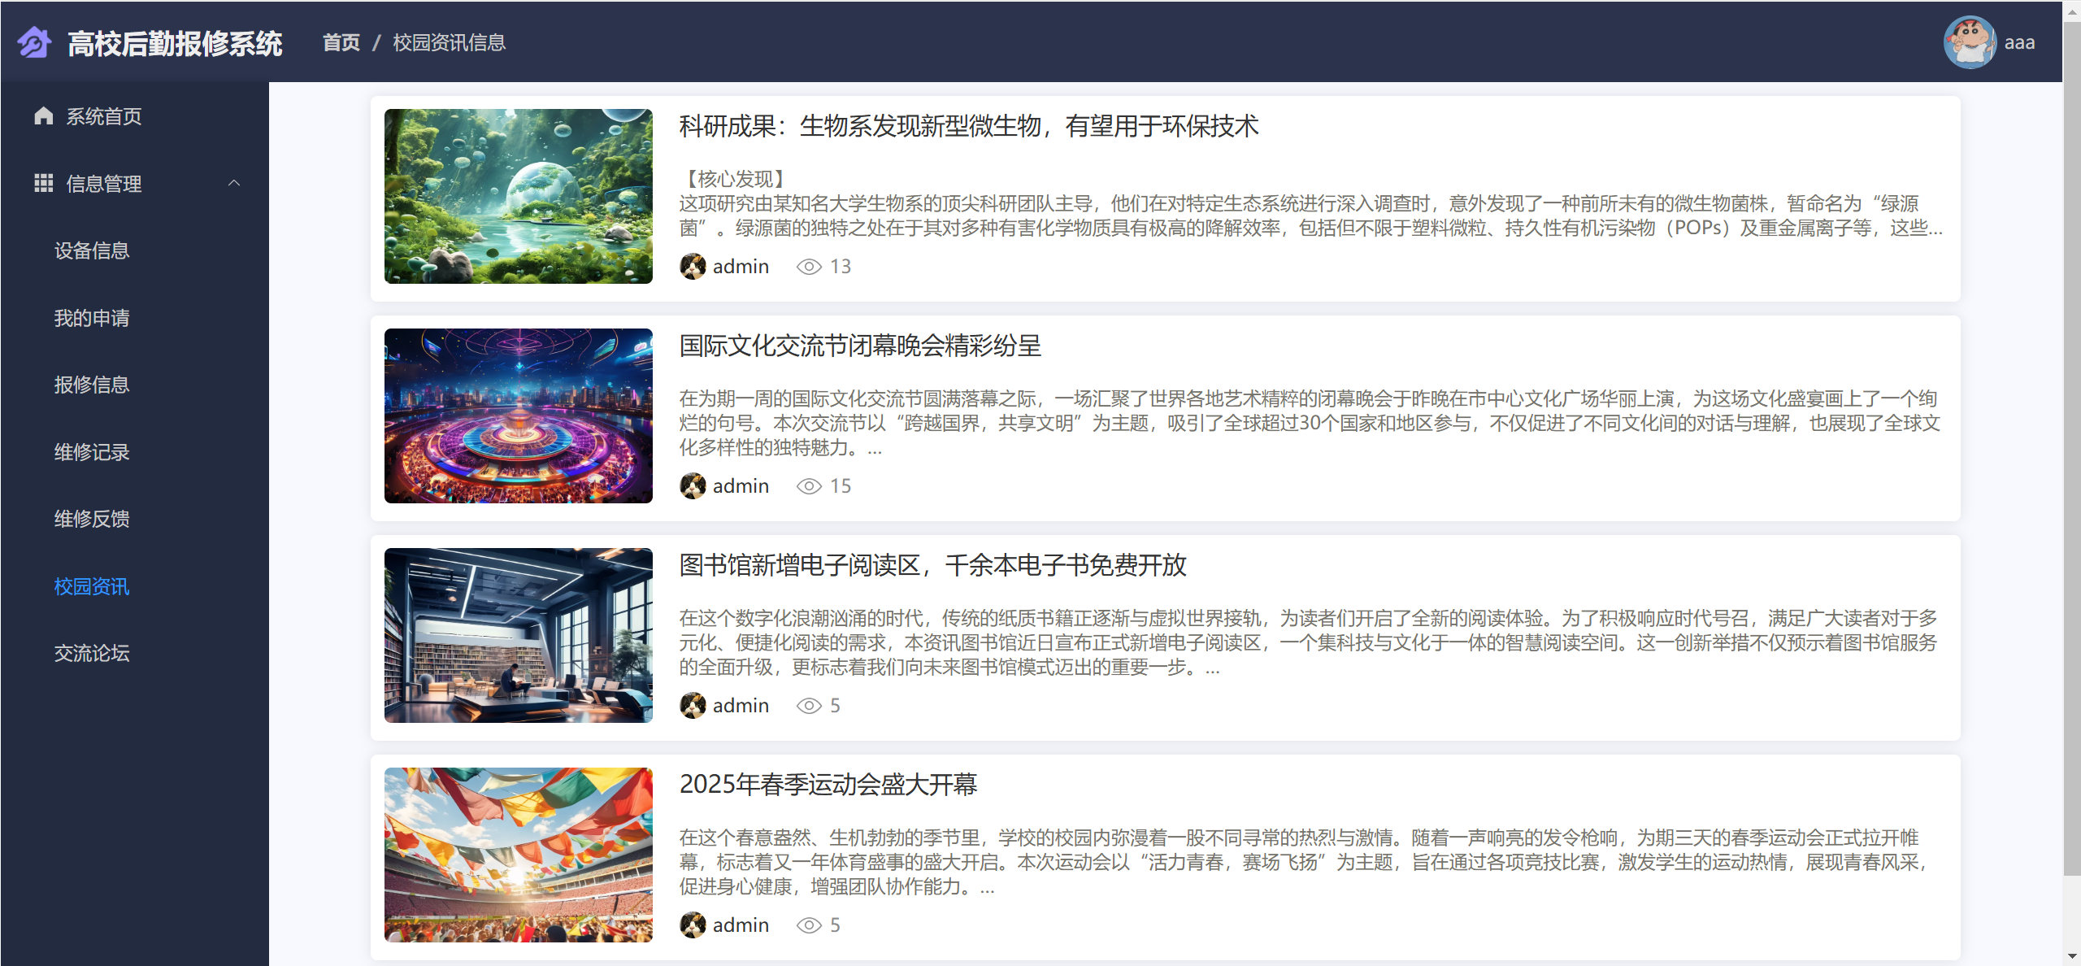Click the purple house logo icon
Screen dimensions: 2081x966
[x=34, y=42]
